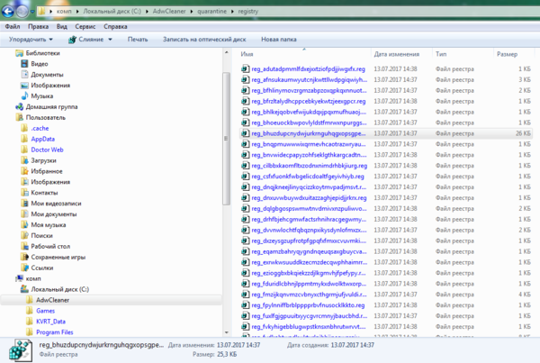Go forward with the Forward arrow button

click(22, 12)
